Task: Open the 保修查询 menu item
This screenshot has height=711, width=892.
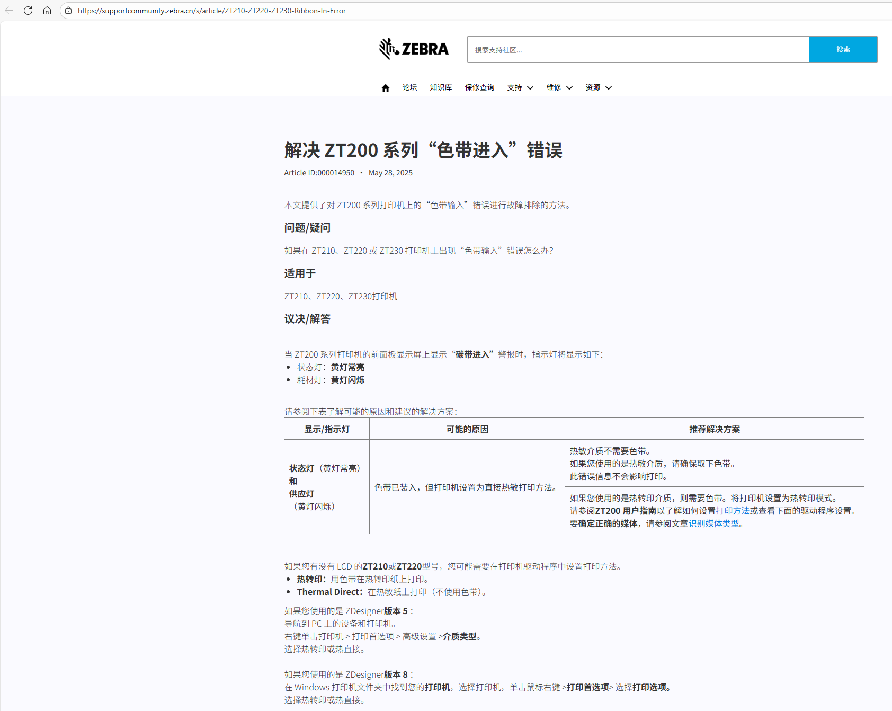Action: coord(480,87)
